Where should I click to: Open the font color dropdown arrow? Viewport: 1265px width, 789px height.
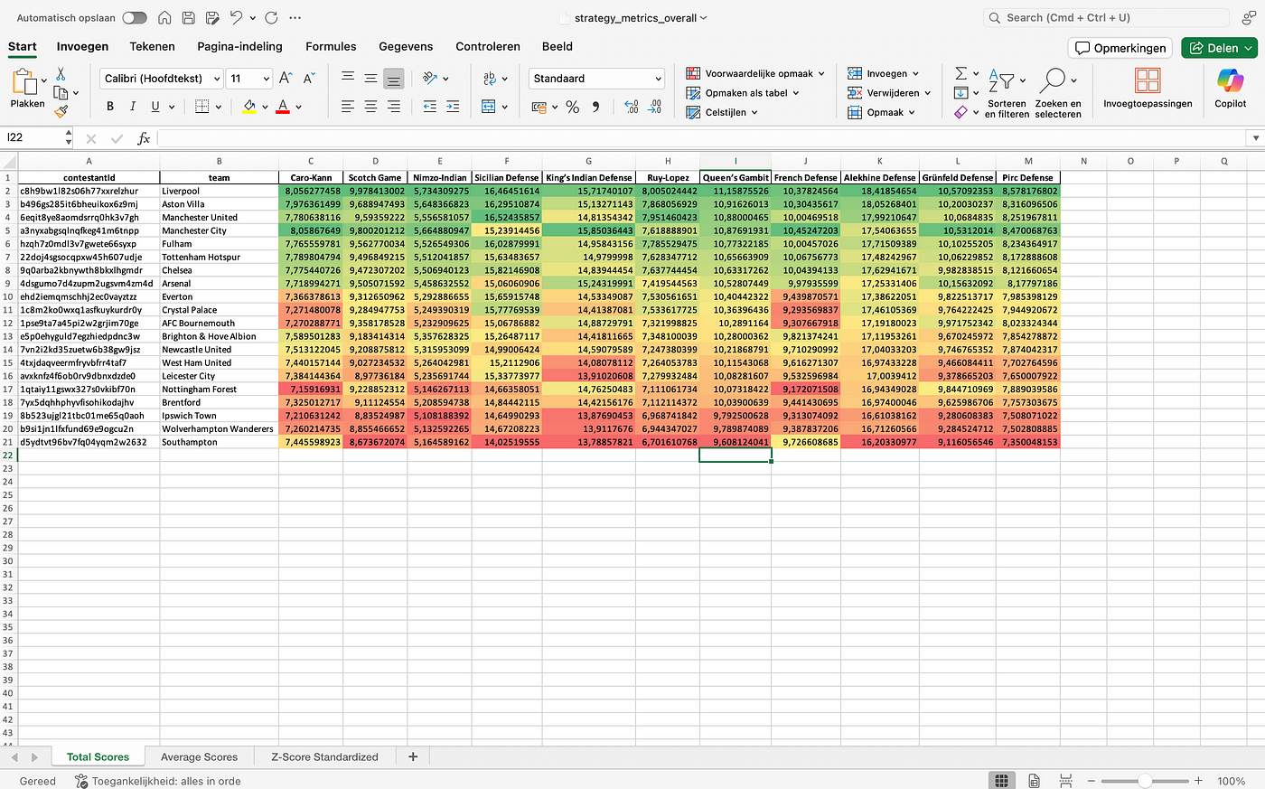click(x=298, y=107)
